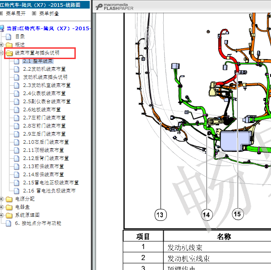Click page icon beside 2.8右前门线束布置
The width and height of the screenshot is (271, 270).
click(x=17, y=126)
